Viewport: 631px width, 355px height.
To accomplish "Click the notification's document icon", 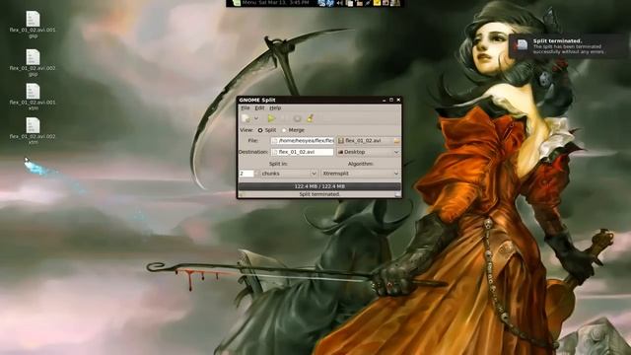I will [x=522, y=44].
